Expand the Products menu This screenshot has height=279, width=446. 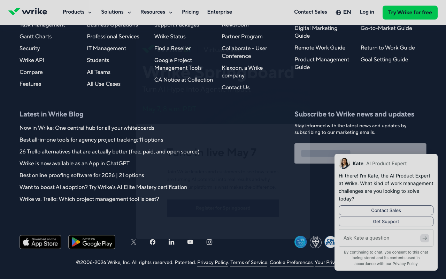tap(77, 12)
